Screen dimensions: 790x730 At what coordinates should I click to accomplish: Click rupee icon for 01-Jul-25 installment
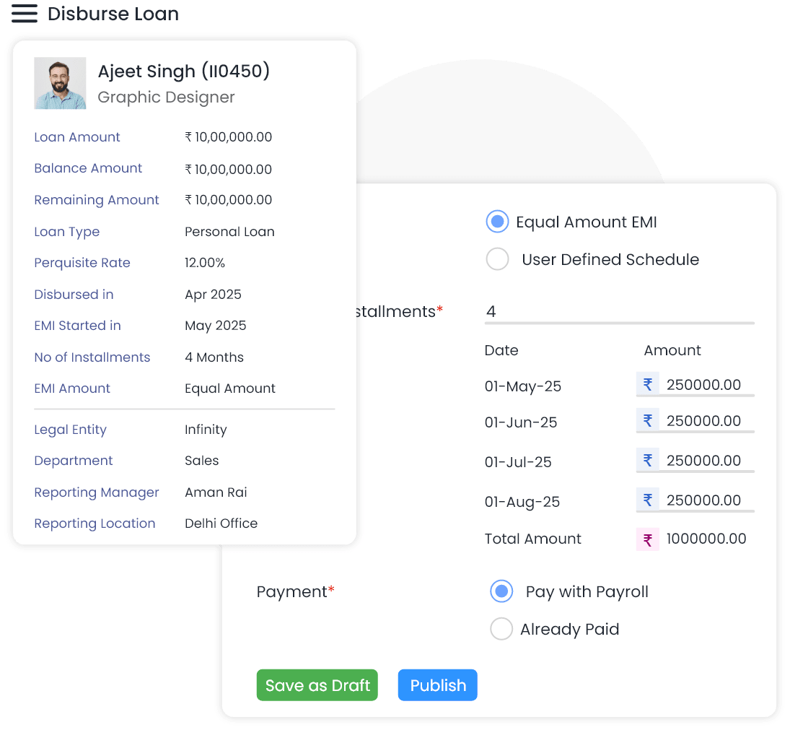(647, 460)
